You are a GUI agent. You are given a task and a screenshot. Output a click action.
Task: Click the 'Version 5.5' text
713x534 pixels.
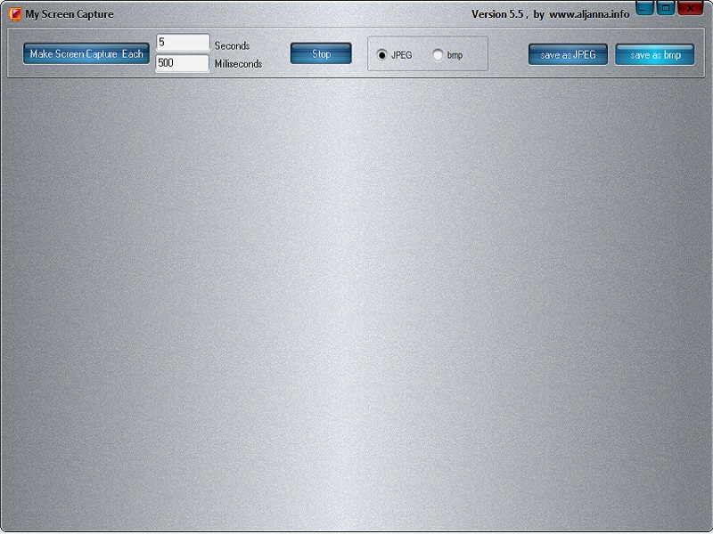coord(497,14)
